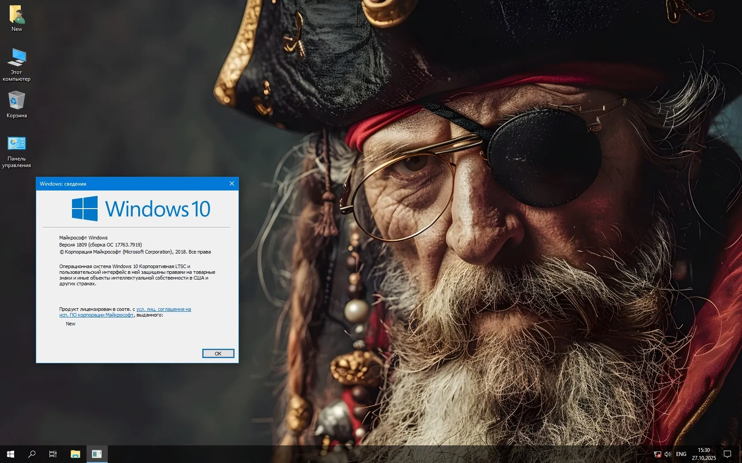Screen dimensions: 742x463
Task: Launch File Explorer from taskbar
Action: click(75, 454)
